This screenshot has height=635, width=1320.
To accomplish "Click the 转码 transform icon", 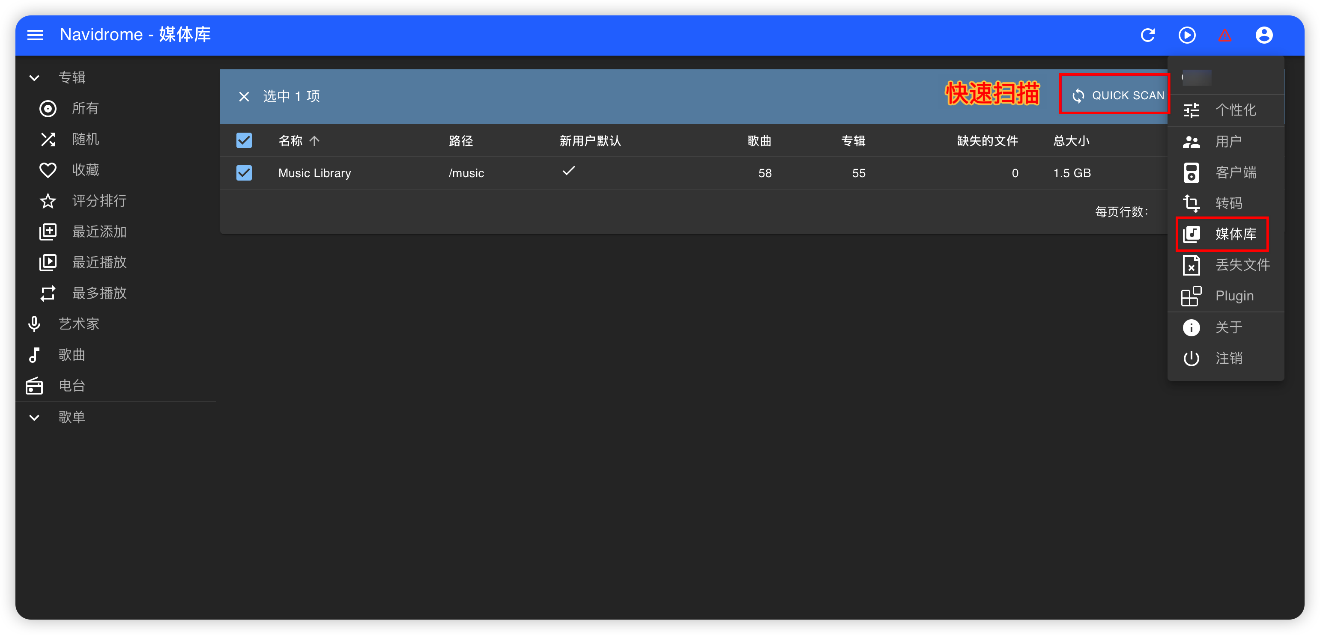I will pos(1191,203).
